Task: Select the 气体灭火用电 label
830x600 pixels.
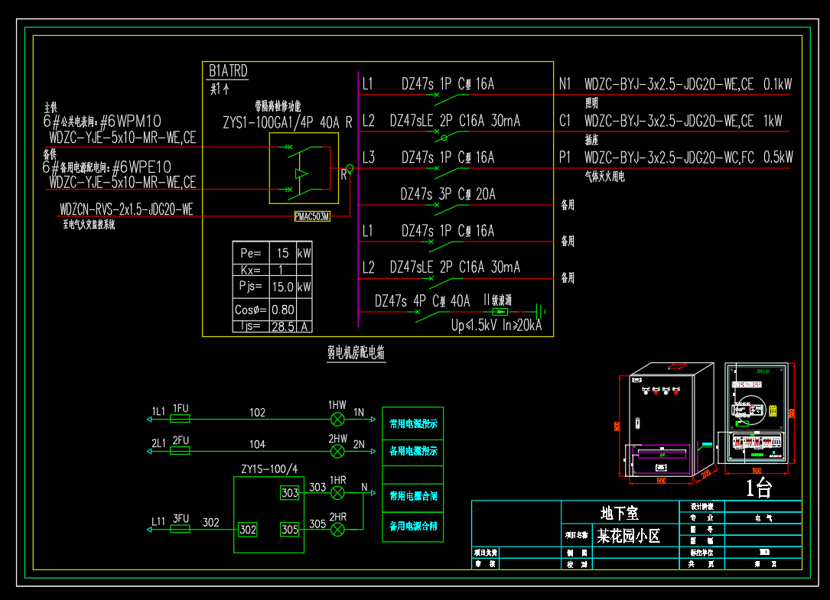Action: pyautogui.click(x=604, y=177)
